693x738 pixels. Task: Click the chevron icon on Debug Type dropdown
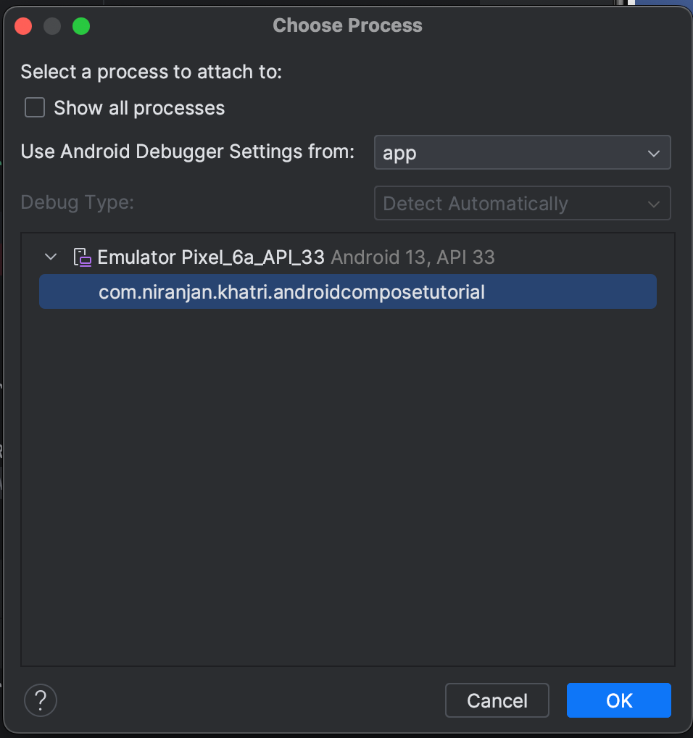[x=652, y=203]
